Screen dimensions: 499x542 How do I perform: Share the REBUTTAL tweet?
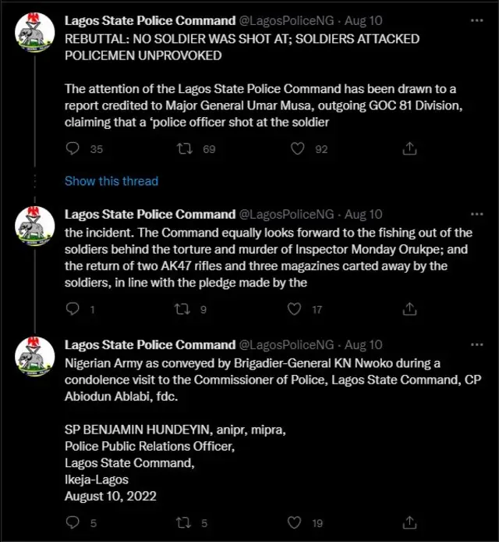click(409, 148)
